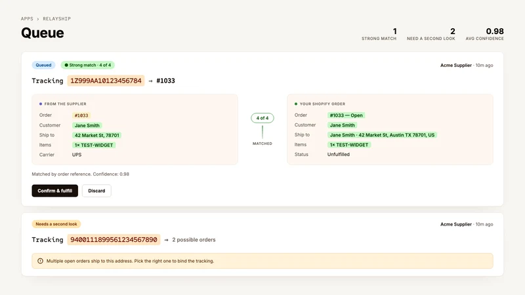Screen dimensions: 525x295
Task: Click the Avg Confidence 0.98 stat
Action: 484,34
